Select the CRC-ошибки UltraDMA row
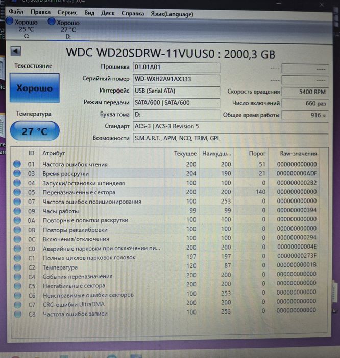 pyautogui.click(x=165, y=303)
